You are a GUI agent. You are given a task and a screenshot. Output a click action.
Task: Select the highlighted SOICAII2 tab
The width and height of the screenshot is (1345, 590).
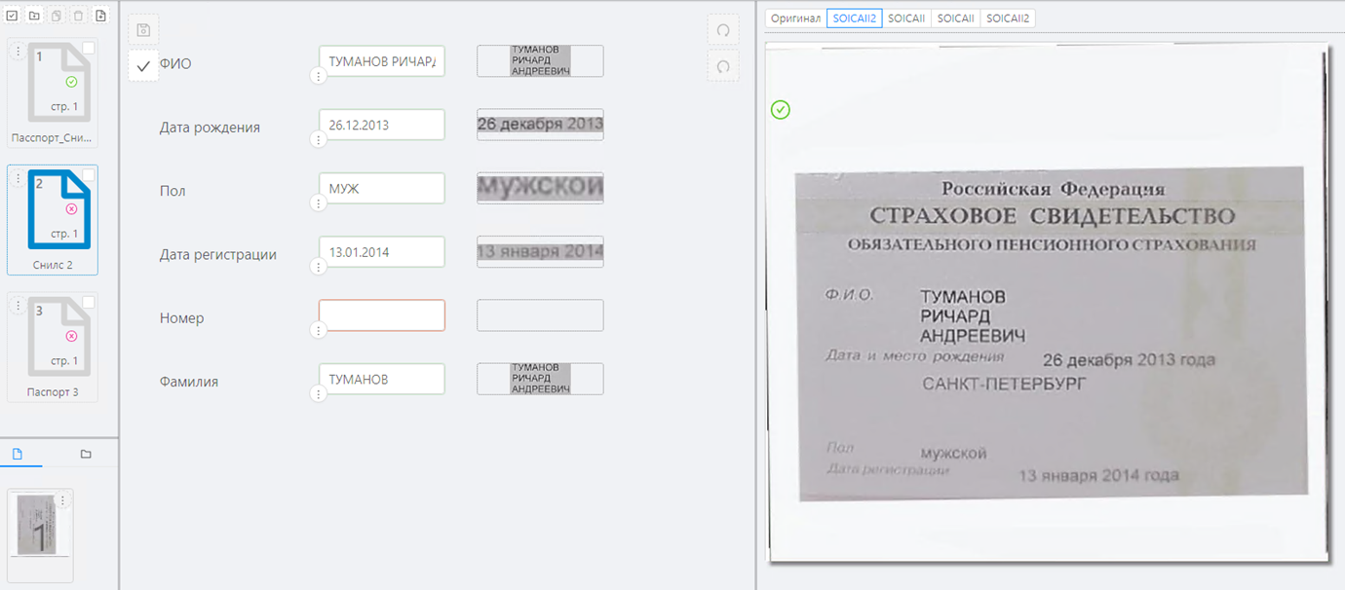click(x=855, y=18)
